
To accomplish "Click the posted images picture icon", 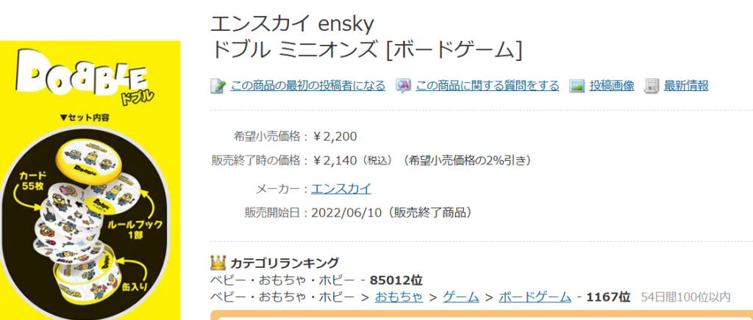I will 577,86.
